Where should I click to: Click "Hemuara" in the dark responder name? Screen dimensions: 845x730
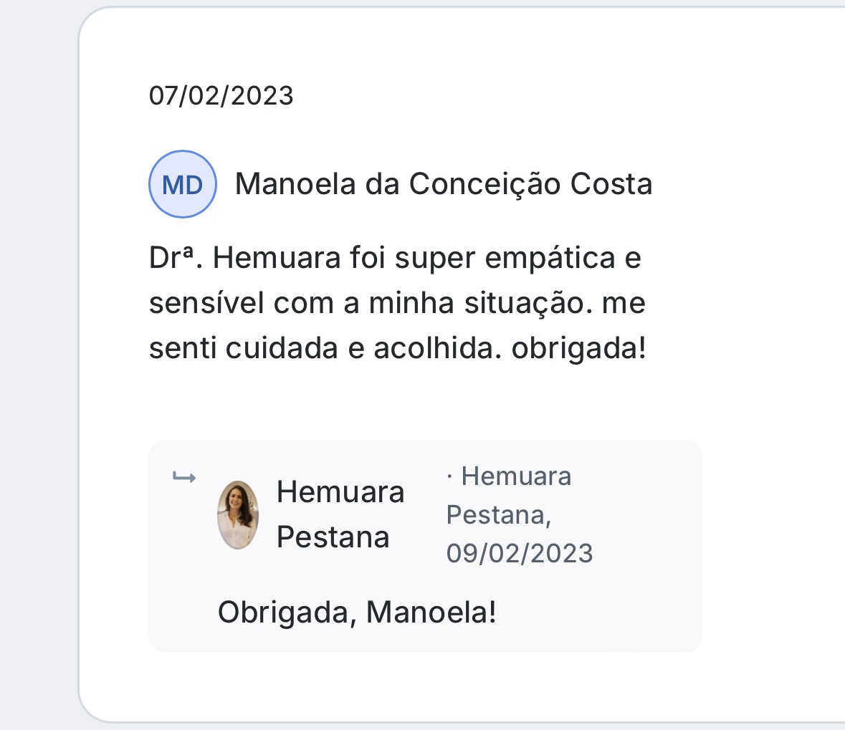pyautogui.click(x=340, y=492)
